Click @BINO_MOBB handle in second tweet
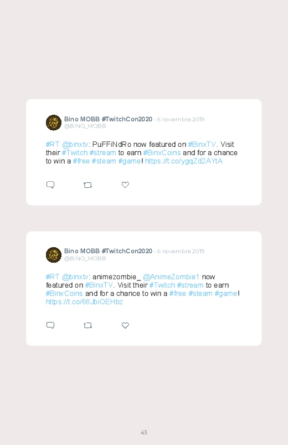The height and width of the screenshot is (445, 288). click(x=85, y=259)
